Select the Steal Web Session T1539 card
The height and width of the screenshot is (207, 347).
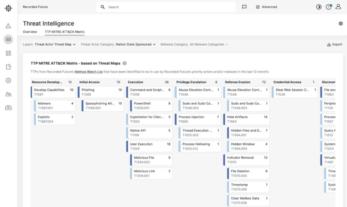[x=295, y=92]
